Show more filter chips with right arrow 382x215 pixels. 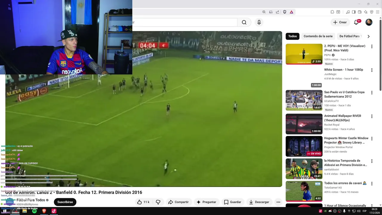[x=369, y=36]
